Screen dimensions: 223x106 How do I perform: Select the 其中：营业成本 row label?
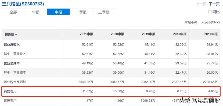tap(15, 73)
